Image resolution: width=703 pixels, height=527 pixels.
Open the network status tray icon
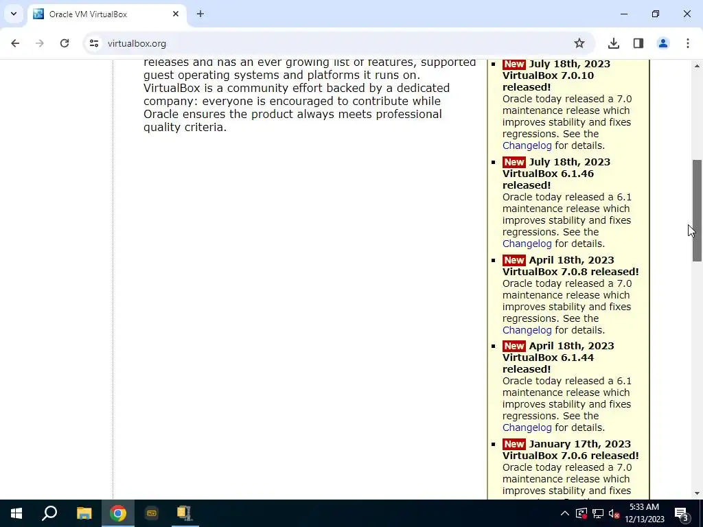[x=598, y=513]
